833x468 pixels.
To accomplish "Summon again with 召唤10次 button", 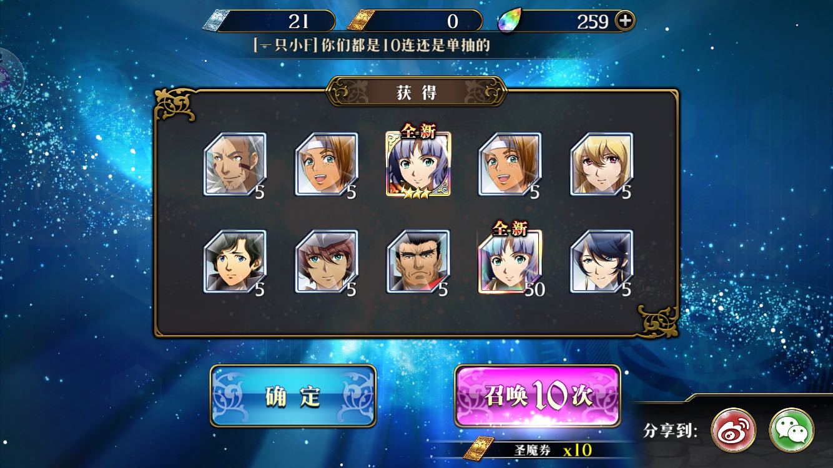I will point(538,396).
